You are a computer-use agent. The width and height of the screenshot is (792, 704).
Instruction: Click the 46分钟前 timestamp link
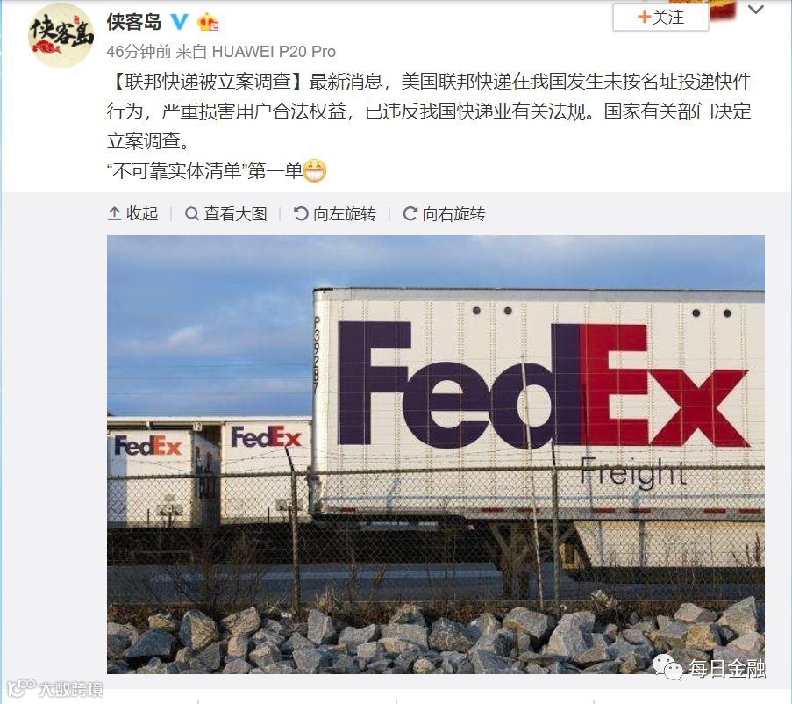click(x=139, y=52)
